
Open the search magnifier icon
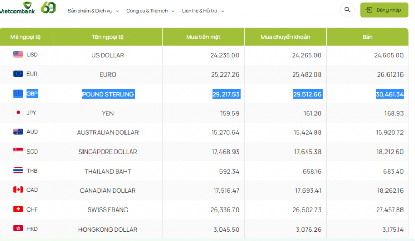coord(347,10)
